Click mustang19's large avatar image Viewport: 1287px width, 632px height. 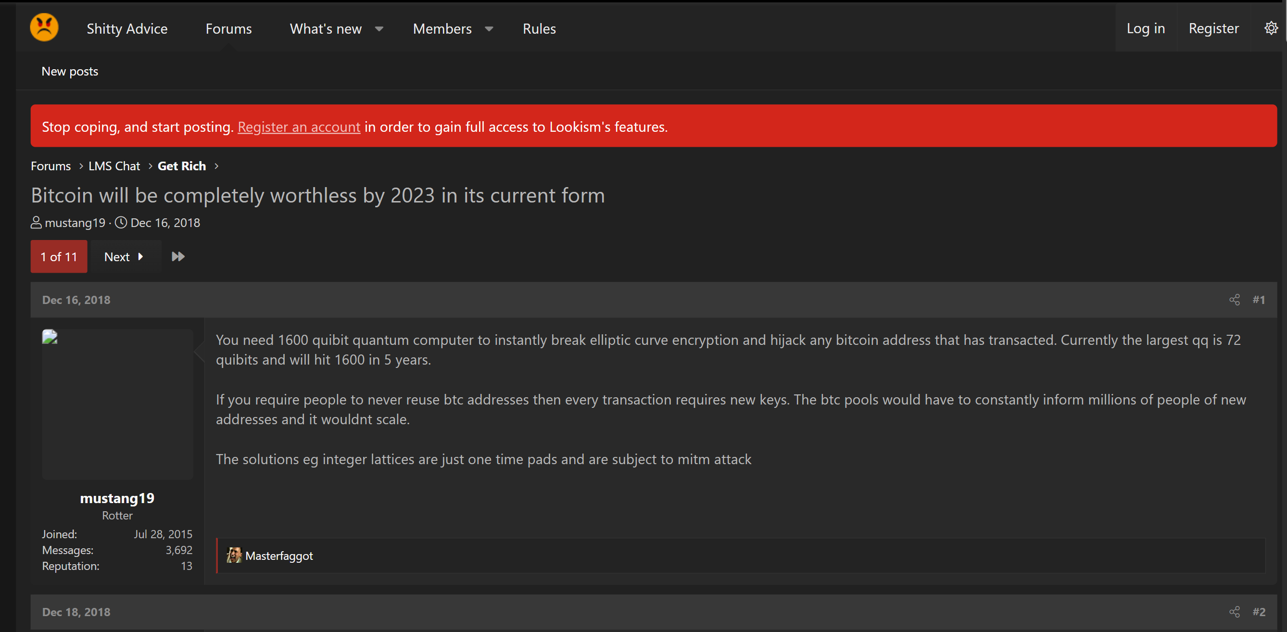[x=117, y=404]
